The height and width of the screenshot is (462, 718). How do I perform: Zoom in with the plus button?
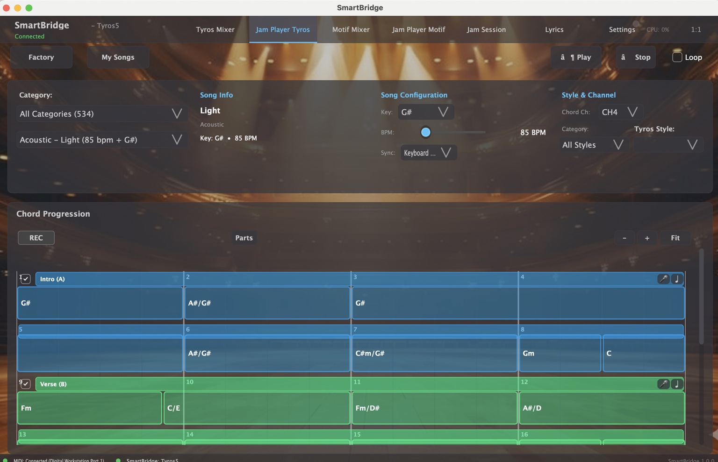click(x=647, y=238)
